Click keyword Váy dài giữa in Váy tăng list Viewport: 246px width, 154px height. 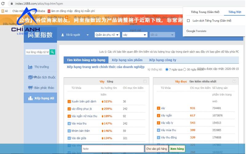79,138
